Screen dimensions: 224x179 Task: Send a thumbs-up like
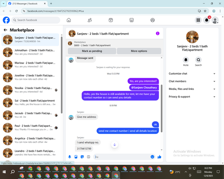point(159,157)
